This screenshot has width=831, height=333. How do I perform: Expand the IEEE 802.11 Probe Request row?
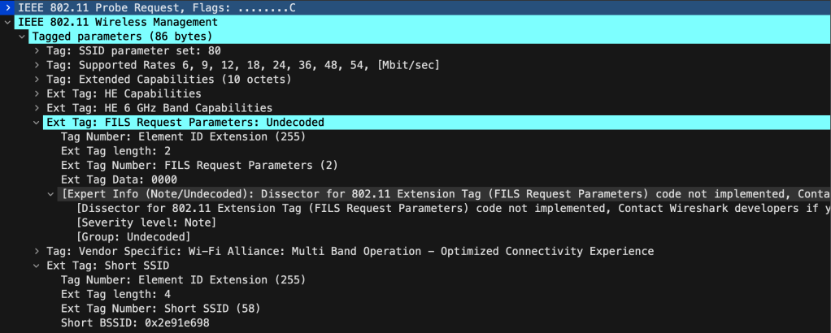[7, 7]
